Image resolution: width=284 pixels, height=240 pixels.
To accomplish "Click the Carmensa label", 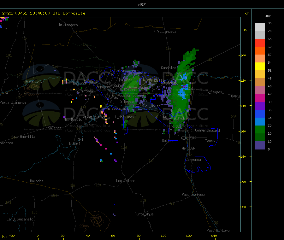I will pos(193,160).
